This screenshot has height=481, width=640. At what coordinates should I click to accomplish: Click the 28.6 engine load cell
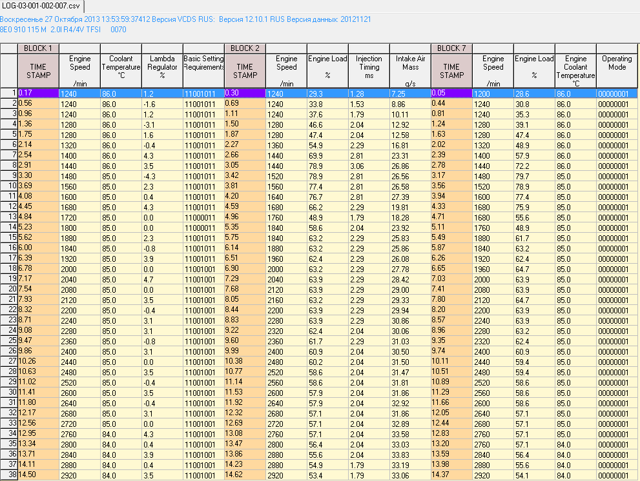[534, 93]
